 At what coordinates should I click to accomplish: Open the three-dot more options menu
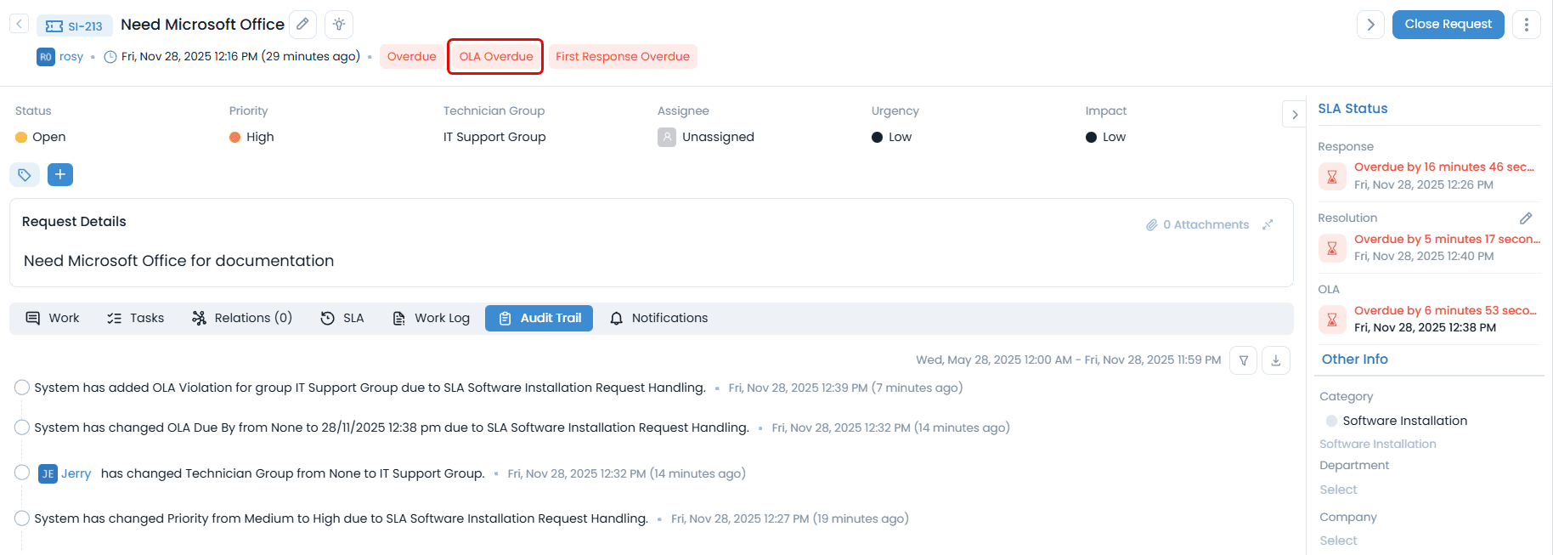[x=1527, y=25]
